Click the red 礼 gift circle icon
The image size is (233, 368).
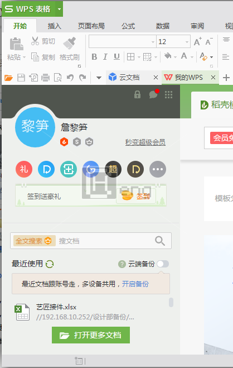click(24, 169)
